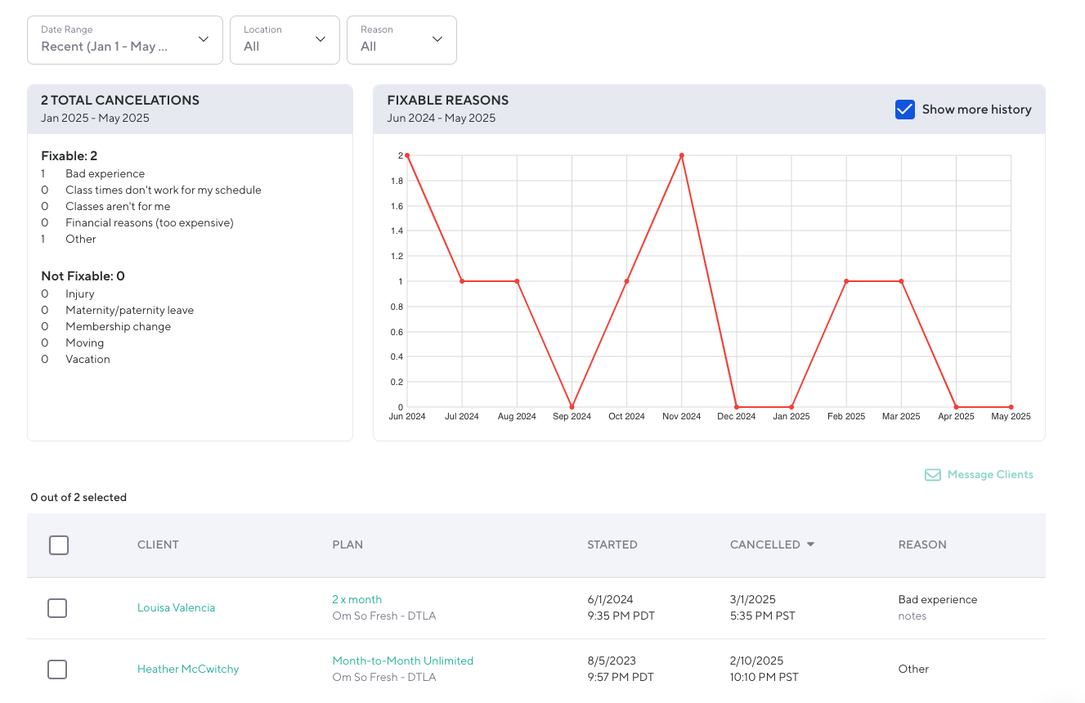Toggle the select-all checkbox in table header

[x=59, y=545]
